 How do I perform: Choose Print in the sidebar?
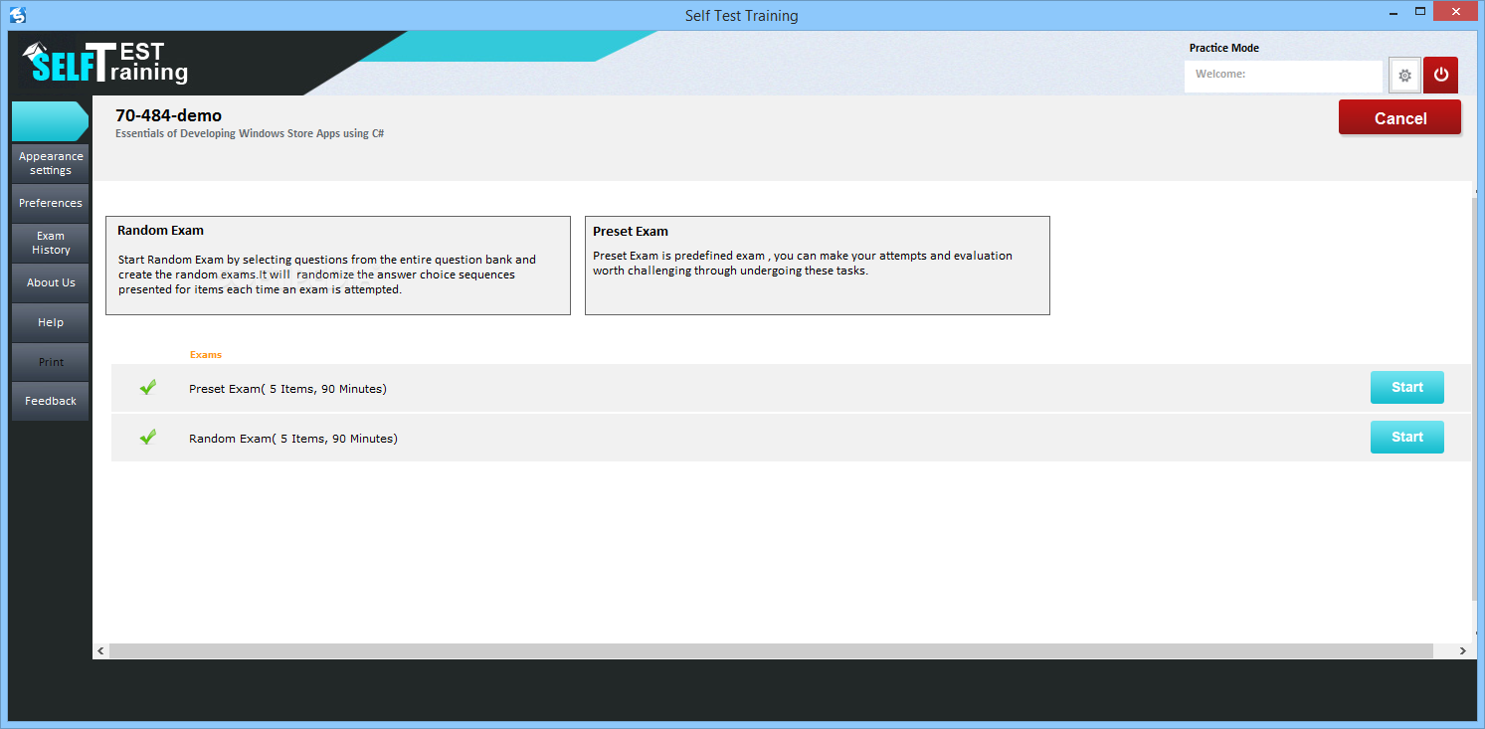[51, 362]
